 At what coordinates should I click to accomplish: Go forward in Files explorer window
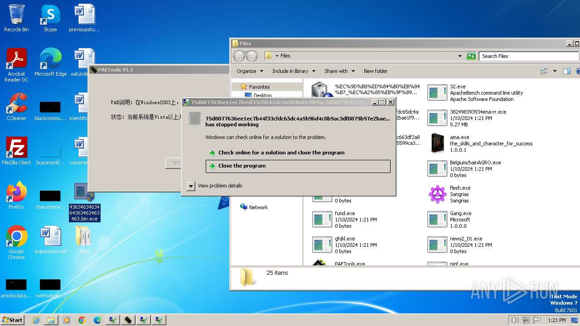pos(251,56)
